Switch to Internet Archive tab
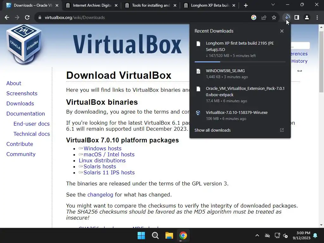 coord(92,5)
